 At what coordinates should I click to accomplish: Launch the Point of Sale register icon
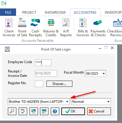coord(22,27)
